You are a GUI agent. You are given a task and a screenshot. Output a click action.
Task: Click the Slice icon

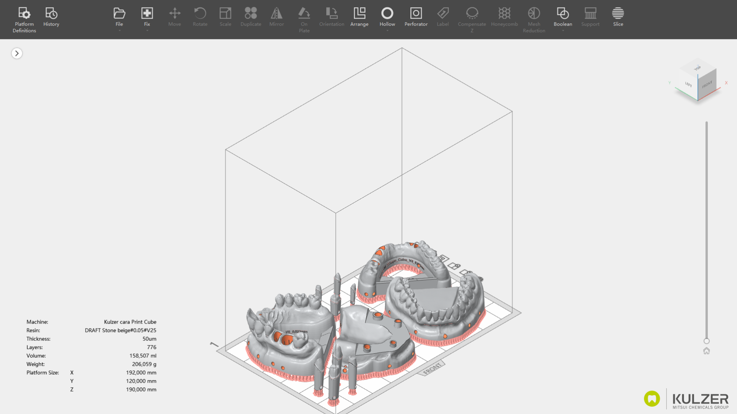click(618, 14)
